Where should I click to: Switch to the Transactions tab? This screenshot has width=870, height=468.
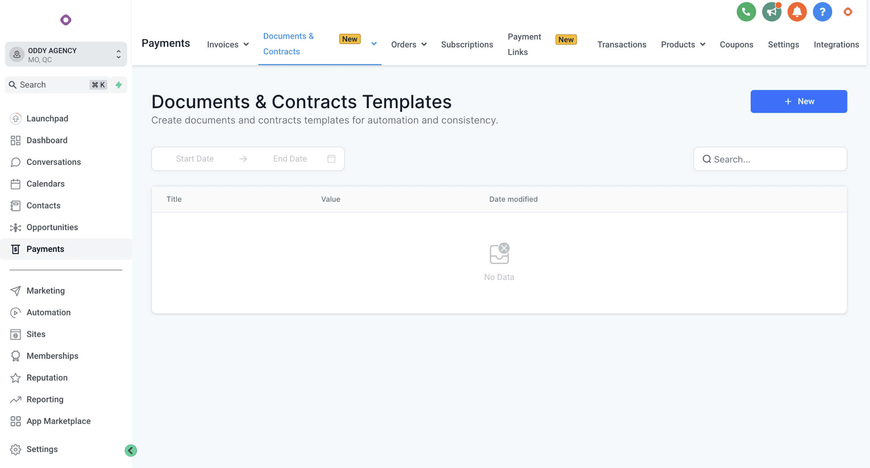[x=622, y=44]
